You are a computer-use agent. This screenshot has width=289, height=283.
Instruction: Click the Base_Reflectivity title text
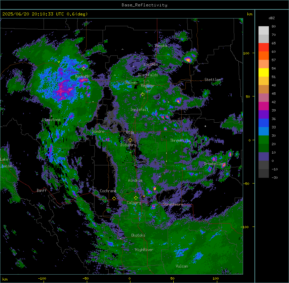144,5
